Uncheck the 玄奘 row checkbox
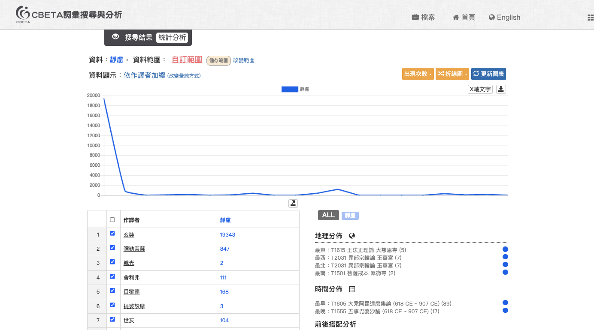The height and width of the screenshot is (330, 594). pyautogui.click(x=112, y=234)
